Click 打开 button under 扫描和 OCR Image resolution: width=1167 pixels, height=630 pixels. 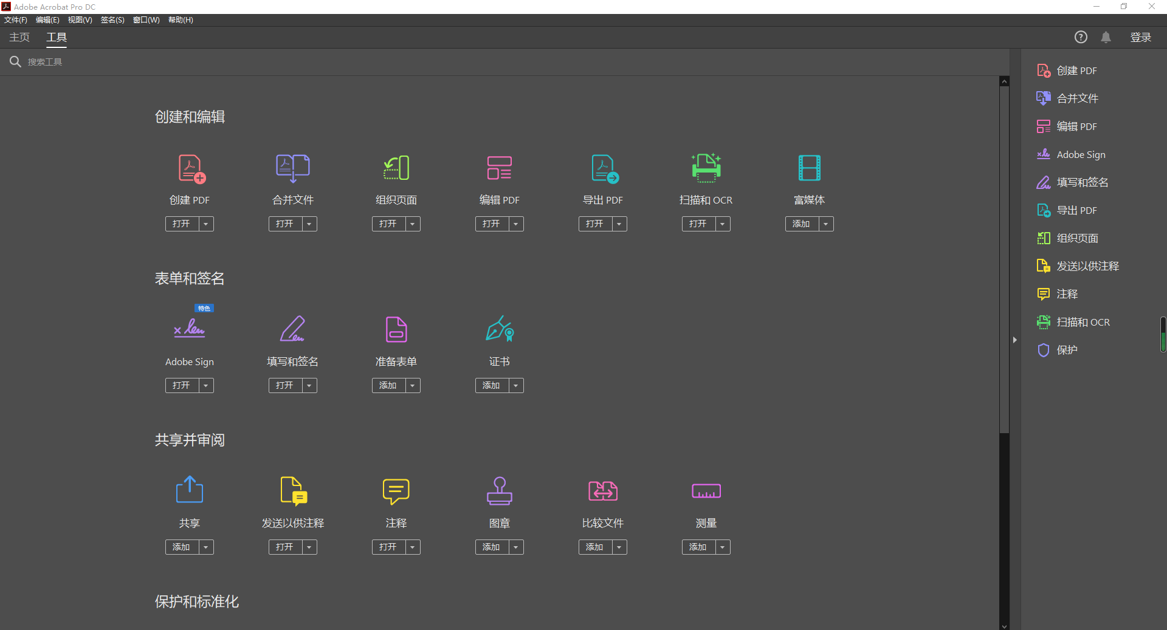point(698,224)
